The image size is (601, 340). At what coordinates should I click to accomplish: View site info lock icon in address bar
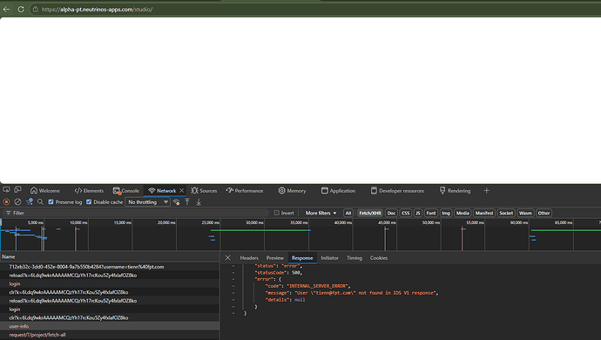coord(35,10)
